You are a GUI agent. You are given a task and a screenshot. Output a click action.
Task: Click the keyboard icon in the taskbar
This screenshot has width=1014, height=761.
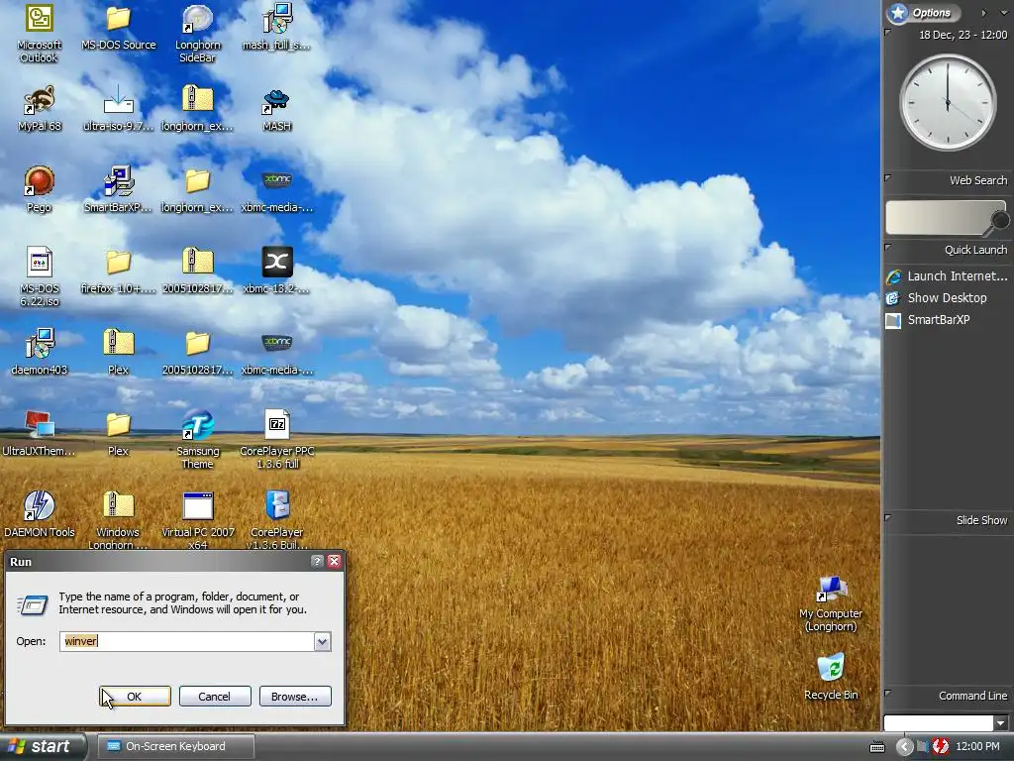877,747
